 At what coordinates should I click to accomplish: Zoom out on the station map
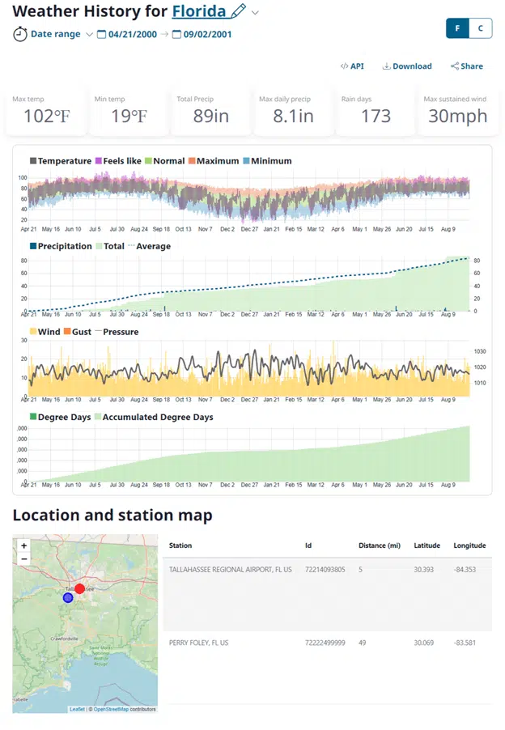[x=24, y=559]
